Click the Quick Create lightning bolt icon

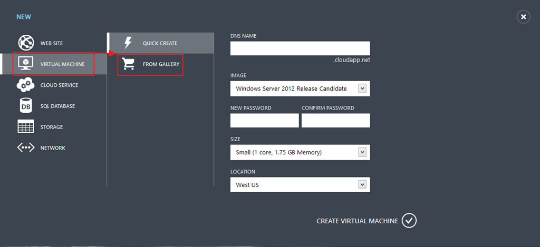(x=128, y=43)
